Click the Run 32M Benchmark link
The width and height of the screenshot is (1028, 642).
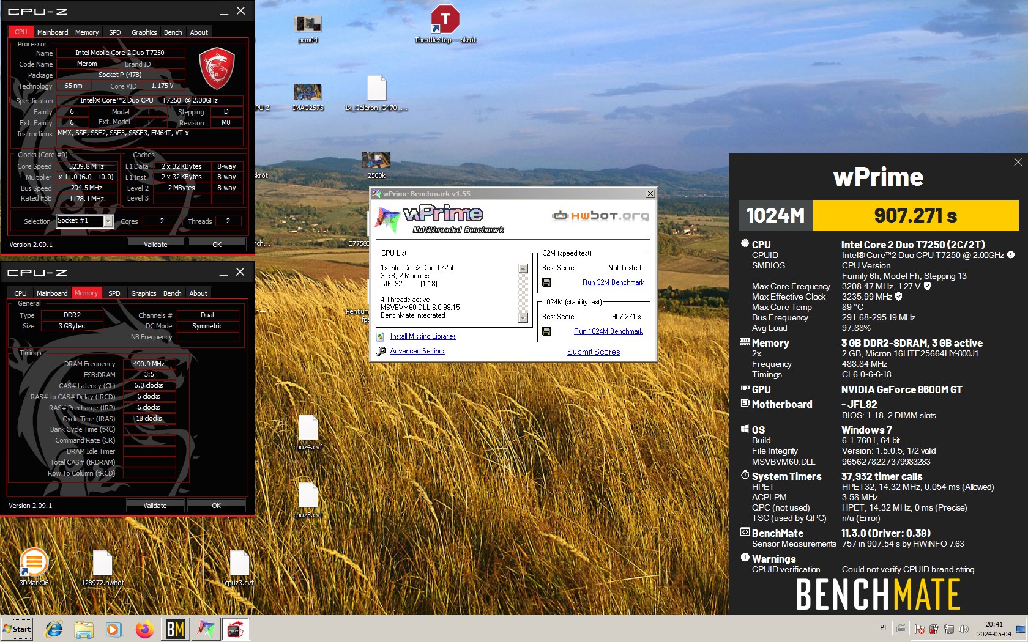coord(613,282)
